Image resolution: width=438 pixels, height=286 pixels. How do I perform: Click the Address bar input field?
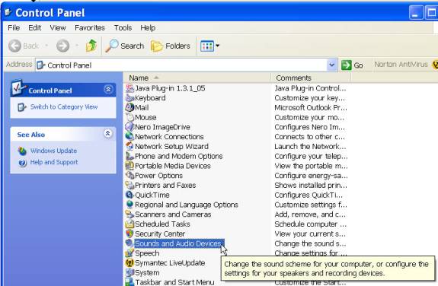tap(181, 65)
